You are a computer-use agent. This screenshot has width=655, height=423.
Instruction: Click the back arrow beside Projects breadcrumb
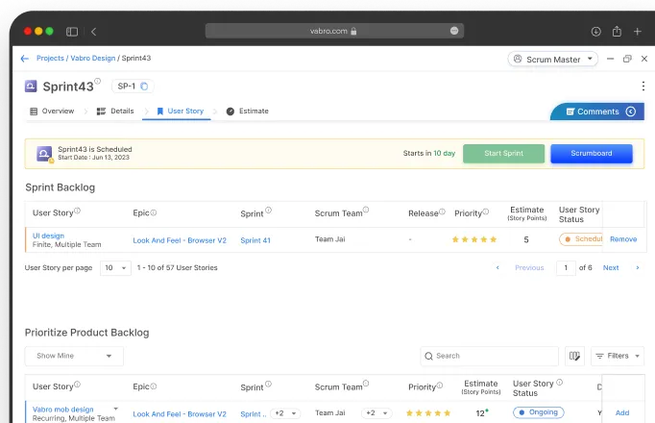[25, 59]
